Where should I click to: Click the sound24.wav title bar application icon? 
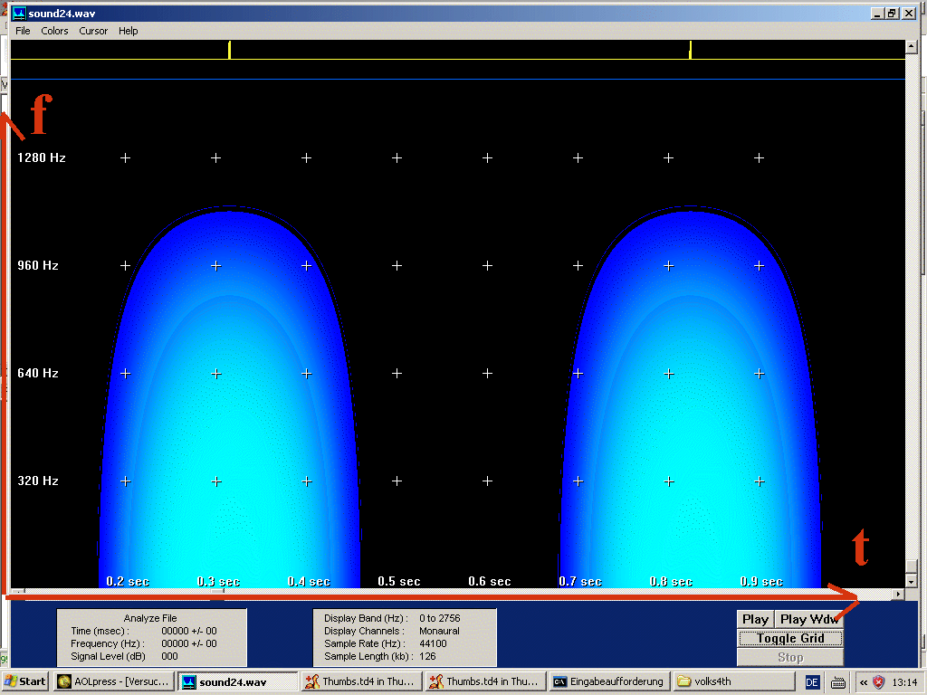coord(19,14)
